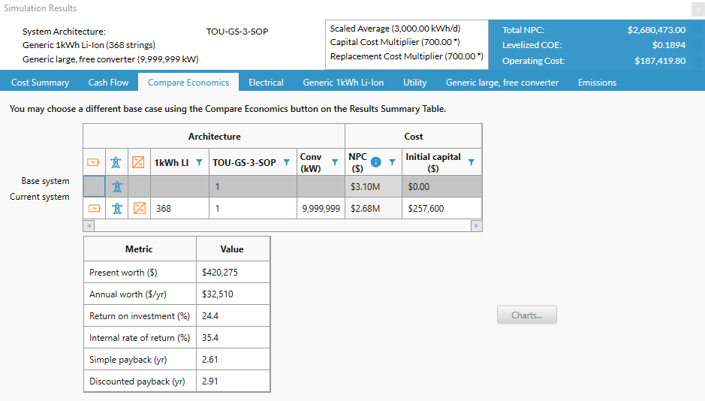Open the NPC ($) column filter

click(392, 162)
